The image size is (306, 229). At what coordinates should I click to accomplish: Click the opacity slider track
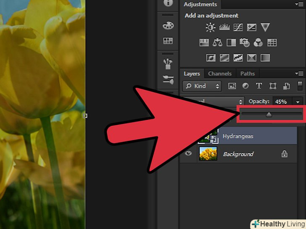[272, 114]
